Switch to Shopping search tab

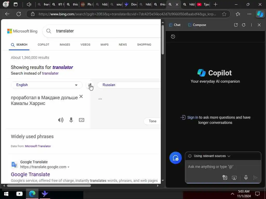click(144, 45)
